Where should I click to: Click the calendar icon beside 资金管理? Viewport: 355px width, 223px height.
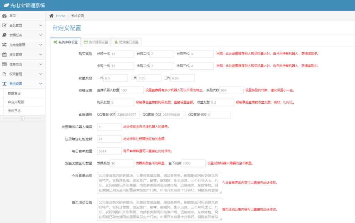[x=4, y=54]
